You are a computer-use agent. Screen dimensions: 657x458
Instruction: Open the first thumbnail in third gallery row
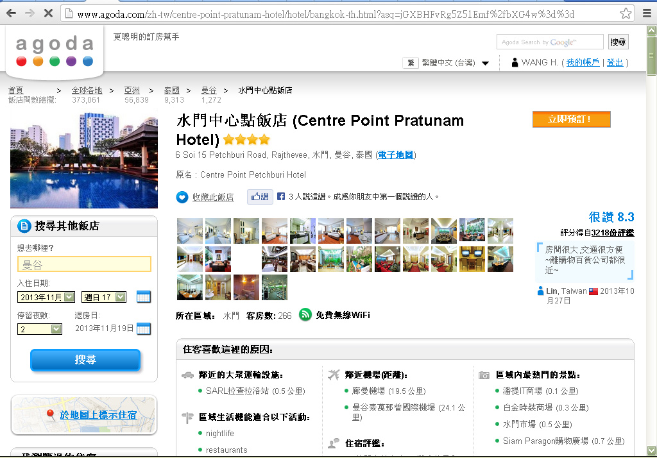189,287
